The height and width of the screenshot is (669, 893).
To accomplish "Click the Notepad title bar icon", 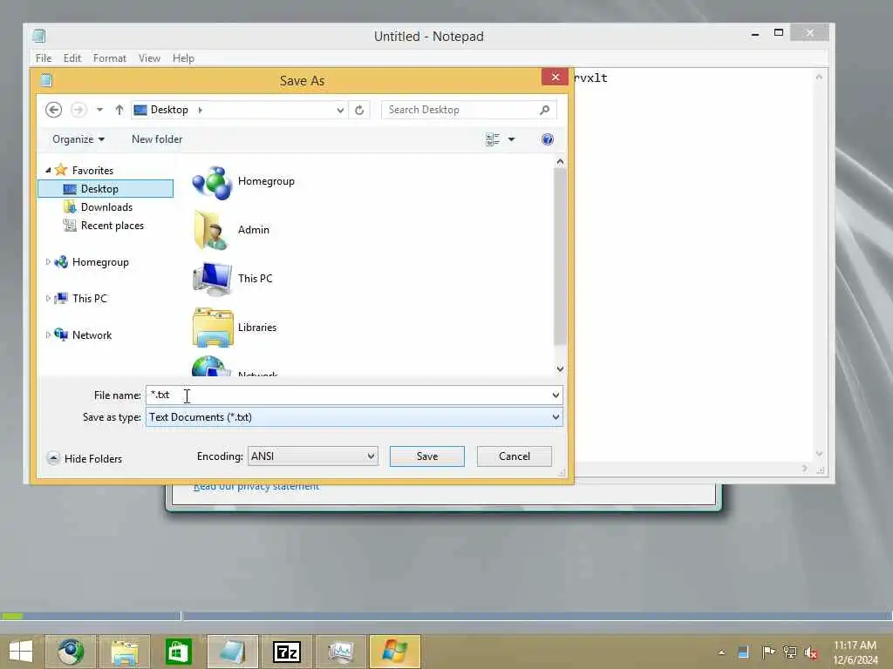I will point(38,36).
